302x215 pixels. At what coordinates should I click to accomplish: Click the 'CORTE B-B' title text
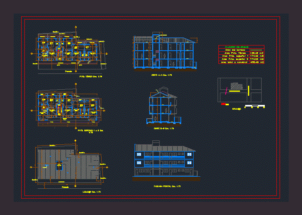[x=164, y=128]
